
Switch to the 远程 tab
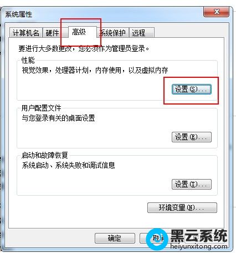point(141,33)
